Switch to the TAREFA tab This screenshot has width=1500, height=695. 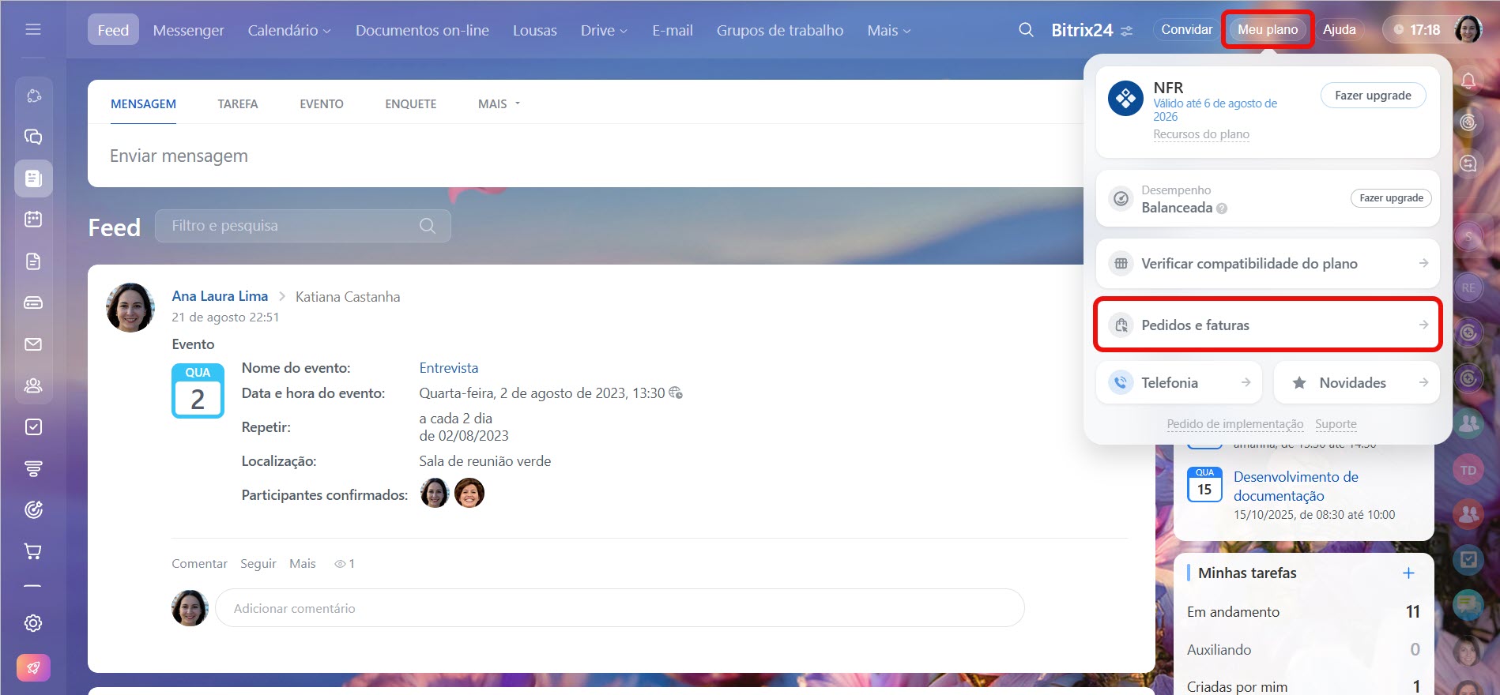coord(237,104)
